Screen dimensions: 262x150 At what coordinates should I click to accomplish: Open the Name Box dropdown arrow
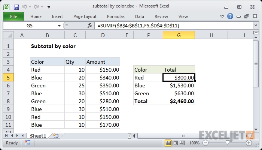[x=59, y=25]
